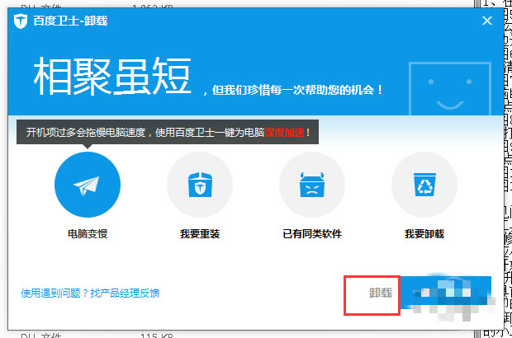The height and width of the screenshot is (338, 512).
Task: Click the red 深度加速 text in tooltip
Action: pyautogui.click(x=284, y=133)
